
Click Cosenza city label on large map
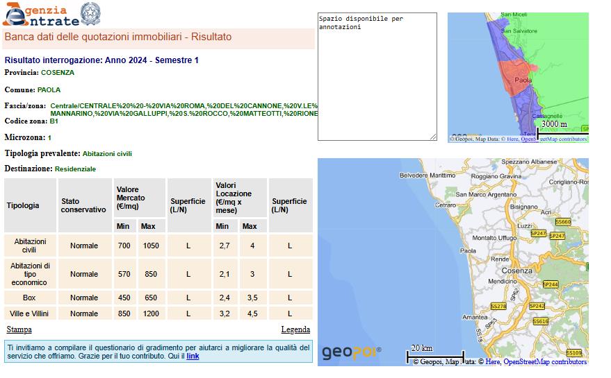pyautogui.click(x=516, y=270)
